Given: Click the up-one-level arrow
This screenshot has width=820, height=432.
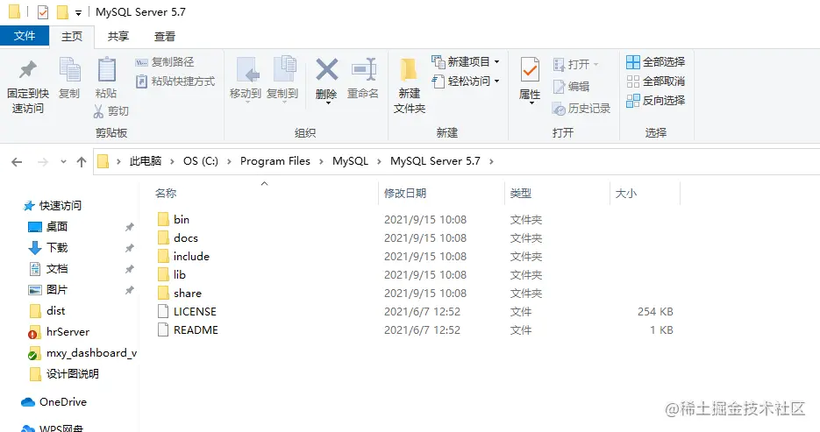Looking at the screenshot, I should [81, 162].
